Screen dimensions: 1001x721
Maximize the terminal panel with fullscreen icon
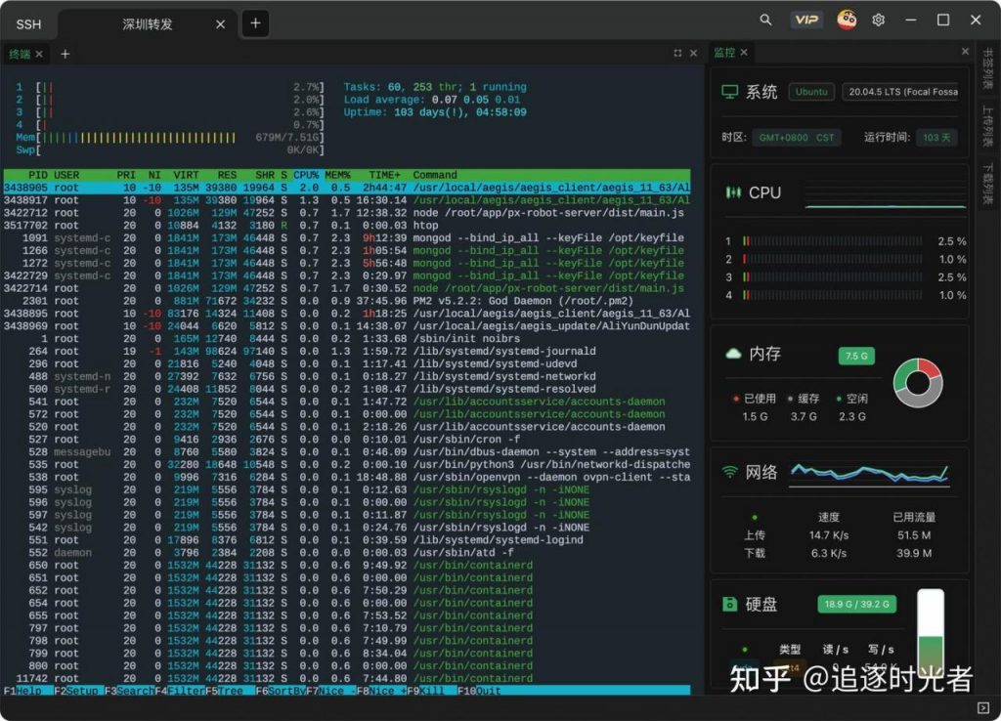(677, 53)
